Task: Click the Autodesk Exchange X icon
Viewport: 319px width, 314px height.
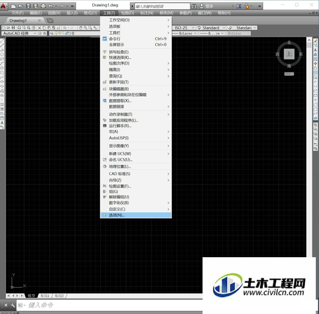Action: [x=239, y=6]
